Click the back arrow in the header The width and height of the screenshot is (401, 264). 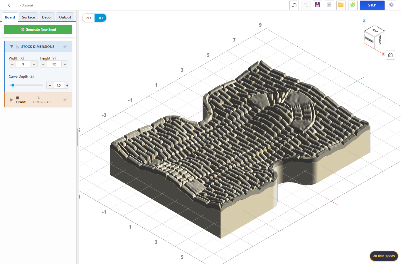tap(9, 5)
